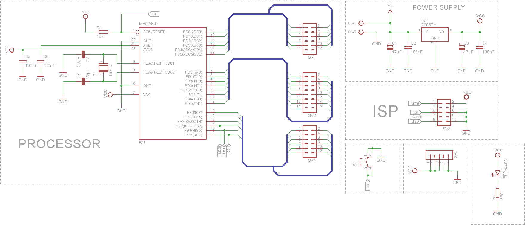The width and height of the screenshot is (525, 225).
Task: Click the SV3 ISP header connector
Action: click(x=443, y=113)
